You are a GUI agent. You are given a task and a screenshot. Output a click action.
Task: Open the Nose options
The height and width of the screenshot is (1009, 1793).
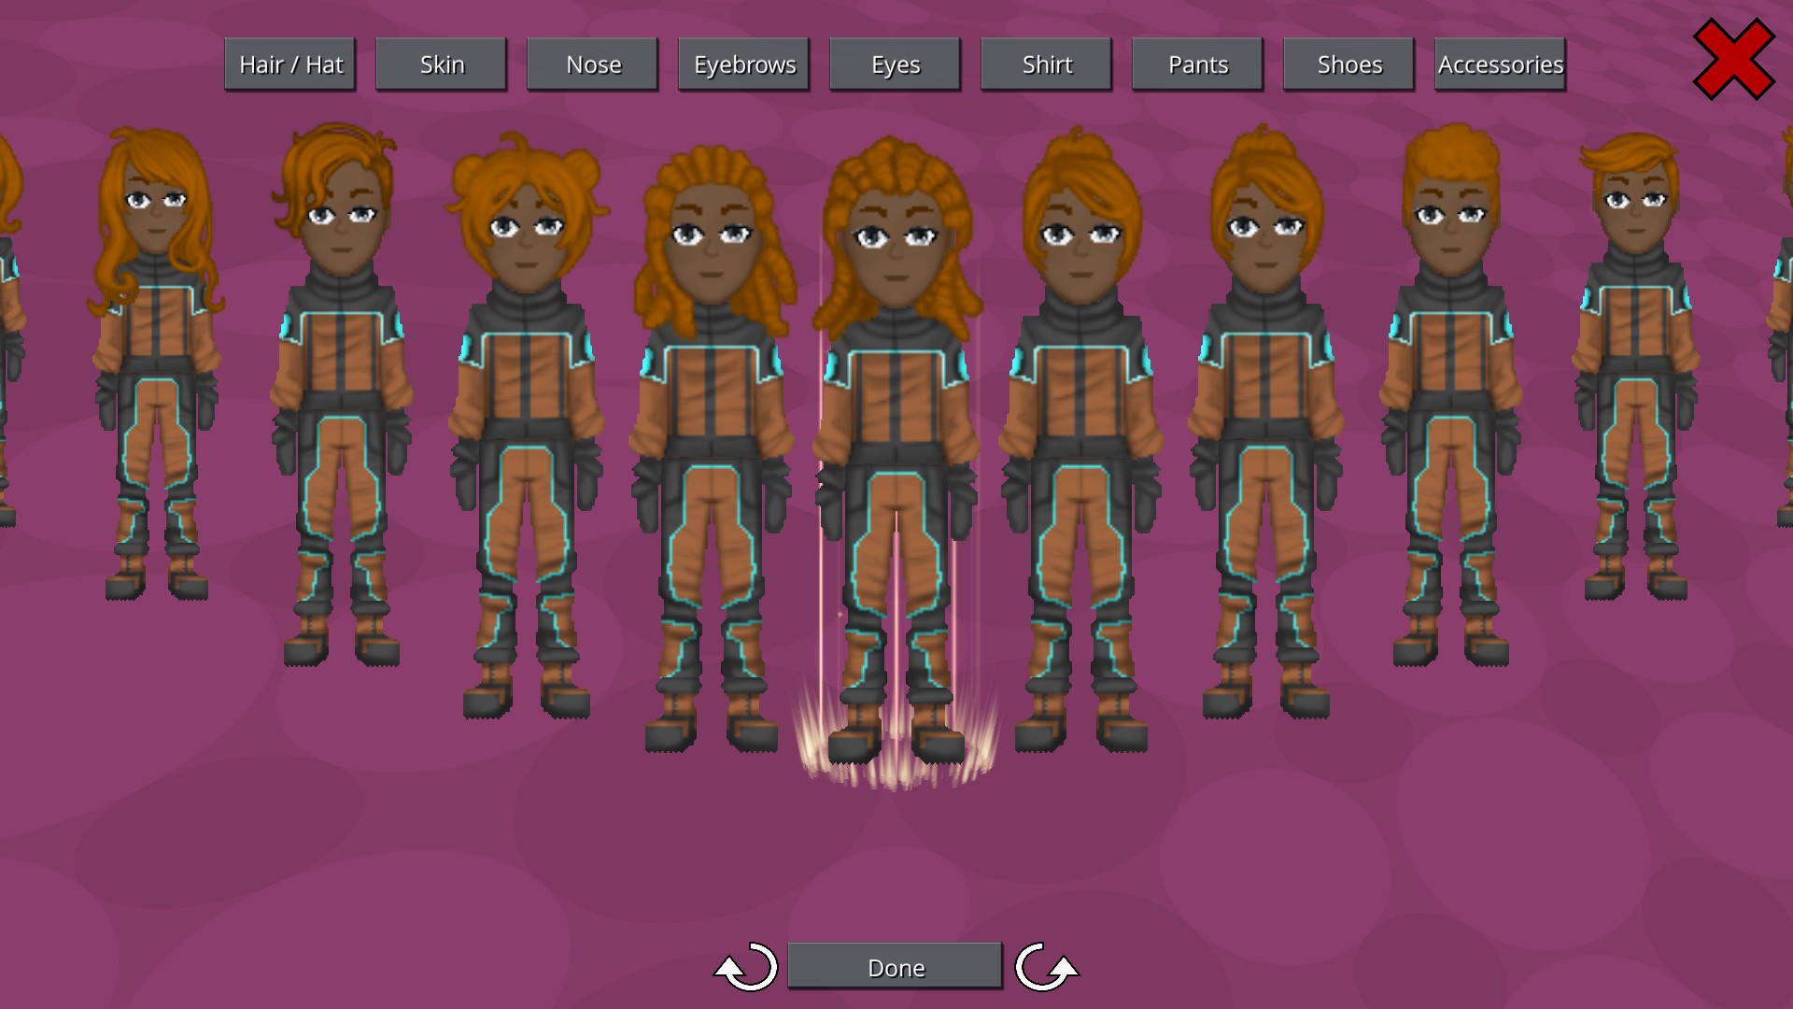point(592,64)
